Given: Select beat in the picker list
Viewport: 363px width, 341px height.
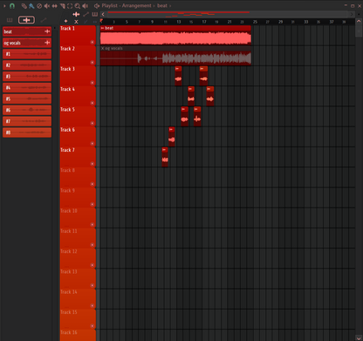Looking at the screenshot, I should tap(27, 31).
